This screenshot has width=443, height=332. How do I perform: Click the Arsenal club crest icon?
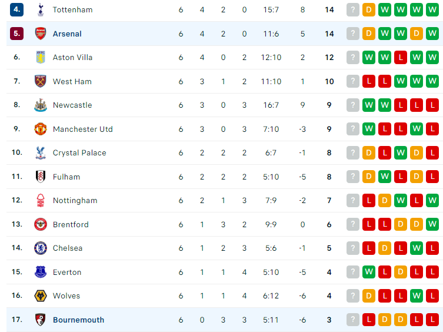[41, 34]
